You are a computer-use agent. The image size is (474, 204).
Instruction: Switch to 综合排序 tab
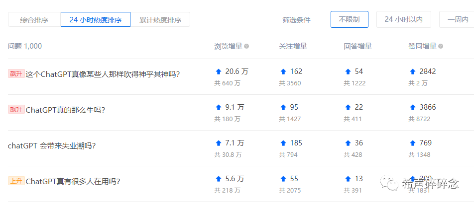[x=34, y=20]
